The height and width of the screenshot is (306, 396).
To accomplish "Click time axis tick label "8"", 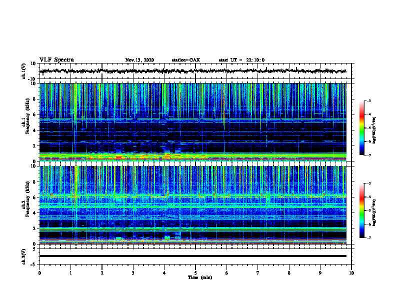I will tap(289, 273).
